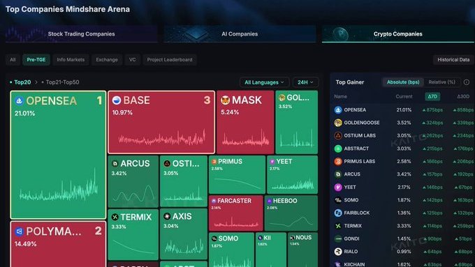Click the Polymarket logo icon in treemap
The image size is (475, 267).
19,231
